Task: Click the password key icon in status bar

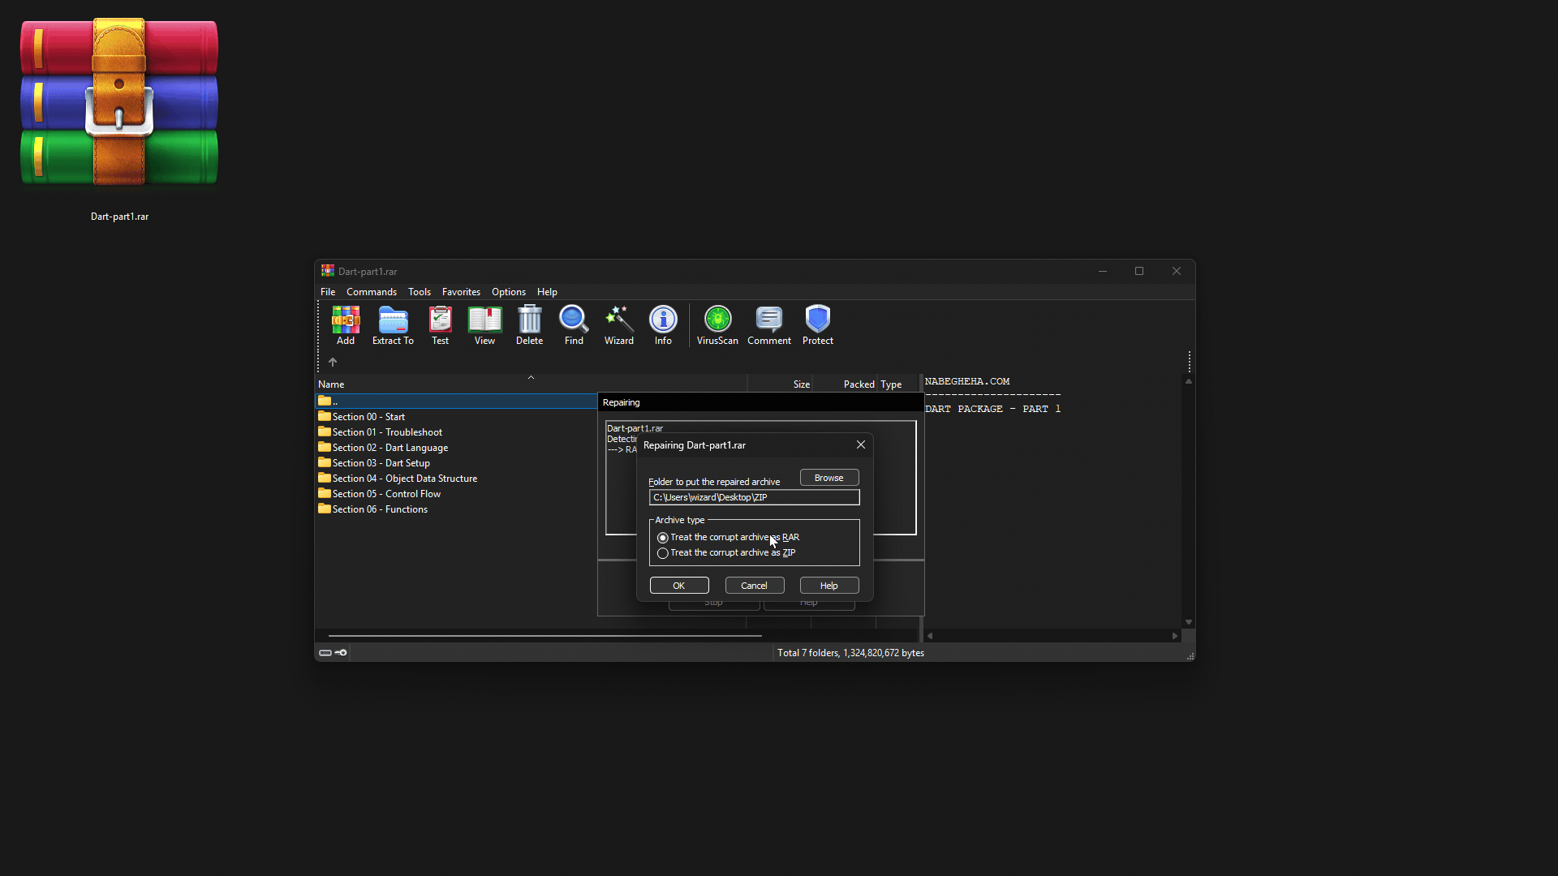Action: (x=341, y=653)
